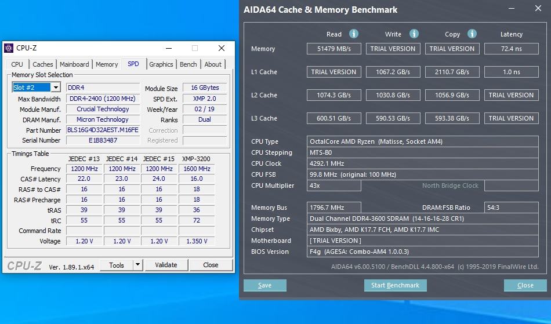Click the JEDEC #13 CAS# Latency 22.0 cell
The image size is (551, 324).
pyautogui.click(x=84, y=179)
